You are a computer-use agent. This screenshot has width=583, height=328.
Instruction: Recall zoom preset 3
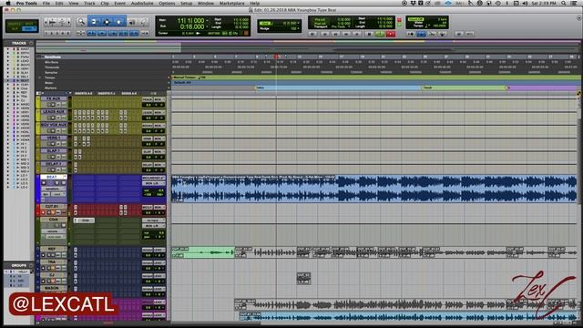(x=56, y=33)
